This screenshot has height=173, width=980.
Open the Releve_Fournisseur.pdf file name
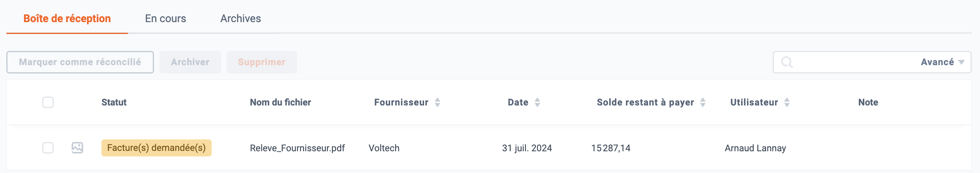tap(297, 148)
